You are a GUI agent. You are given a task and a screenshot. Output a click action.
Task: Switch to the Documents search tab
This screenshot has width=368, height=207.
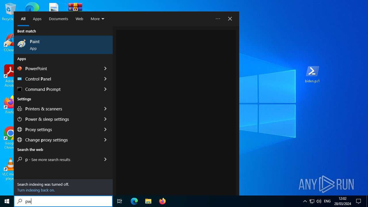[x=58, y=19]
